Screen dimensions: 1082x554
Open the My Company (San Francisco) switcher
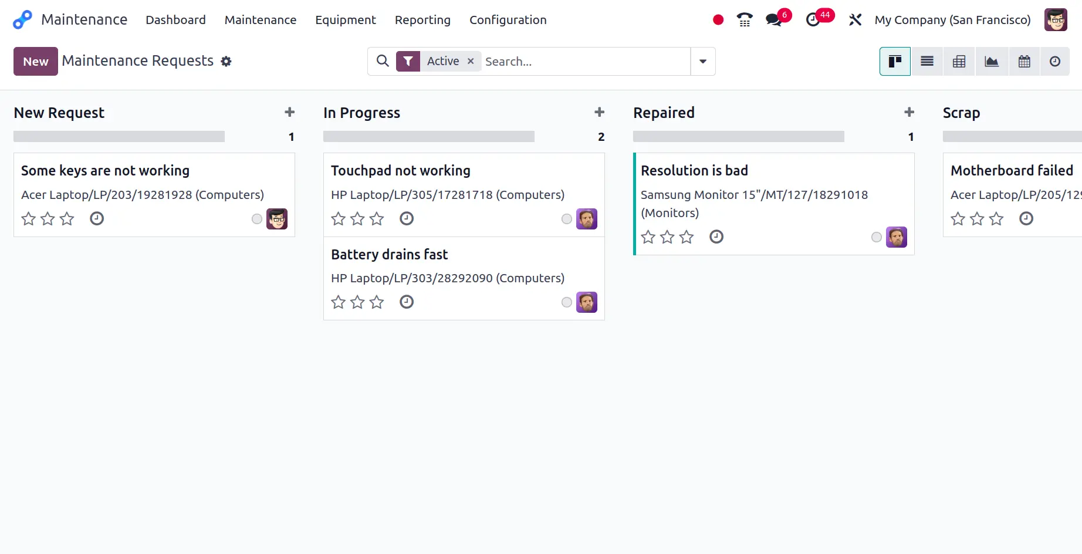coord(952,20)
